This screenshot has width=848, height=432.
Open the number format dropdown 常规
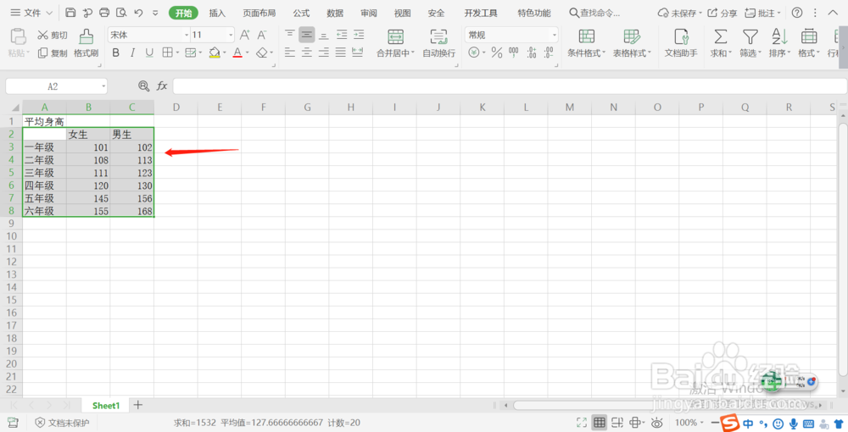pyautogui.click(x=555, y=35)
